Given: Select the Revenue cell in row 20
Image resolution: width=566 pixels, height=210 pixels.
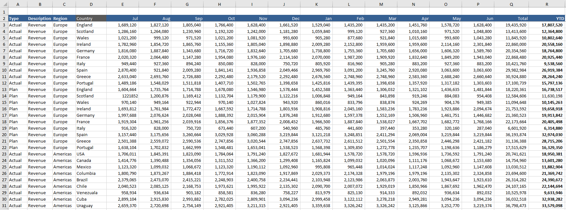Looking at the screenshot, I should click(40, 135).
